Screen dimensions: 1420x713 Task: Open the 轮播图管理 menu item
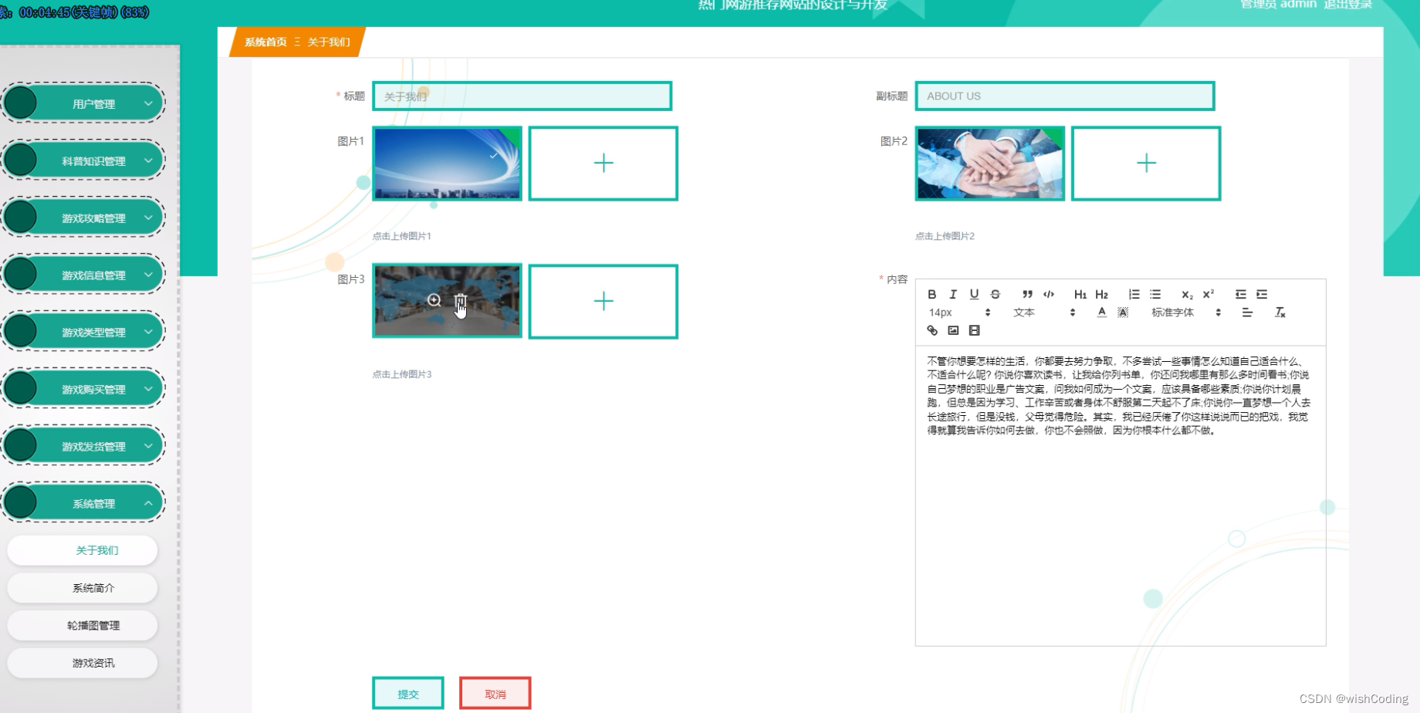[93, 625]
